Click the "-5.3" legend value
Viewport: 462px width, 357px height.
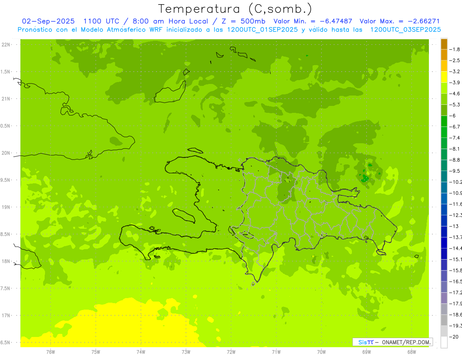point(455,105)
